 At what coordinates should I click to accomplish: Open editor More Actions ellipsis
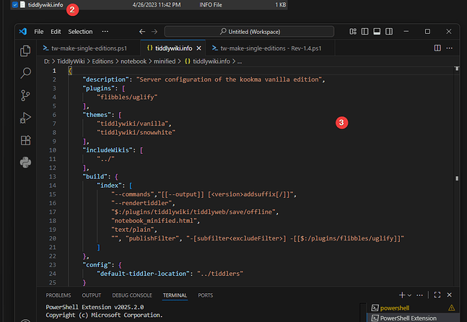click(450, 48)
